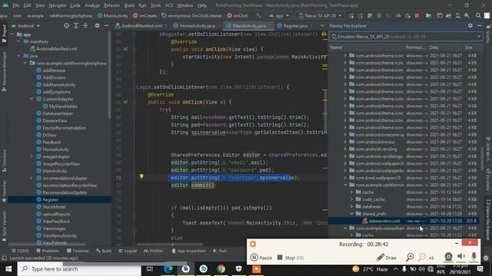This screenshot has height=276, width=492.
Task: Open Project panel settings gear
Action: pyautogui.click(x=97, y=25)
